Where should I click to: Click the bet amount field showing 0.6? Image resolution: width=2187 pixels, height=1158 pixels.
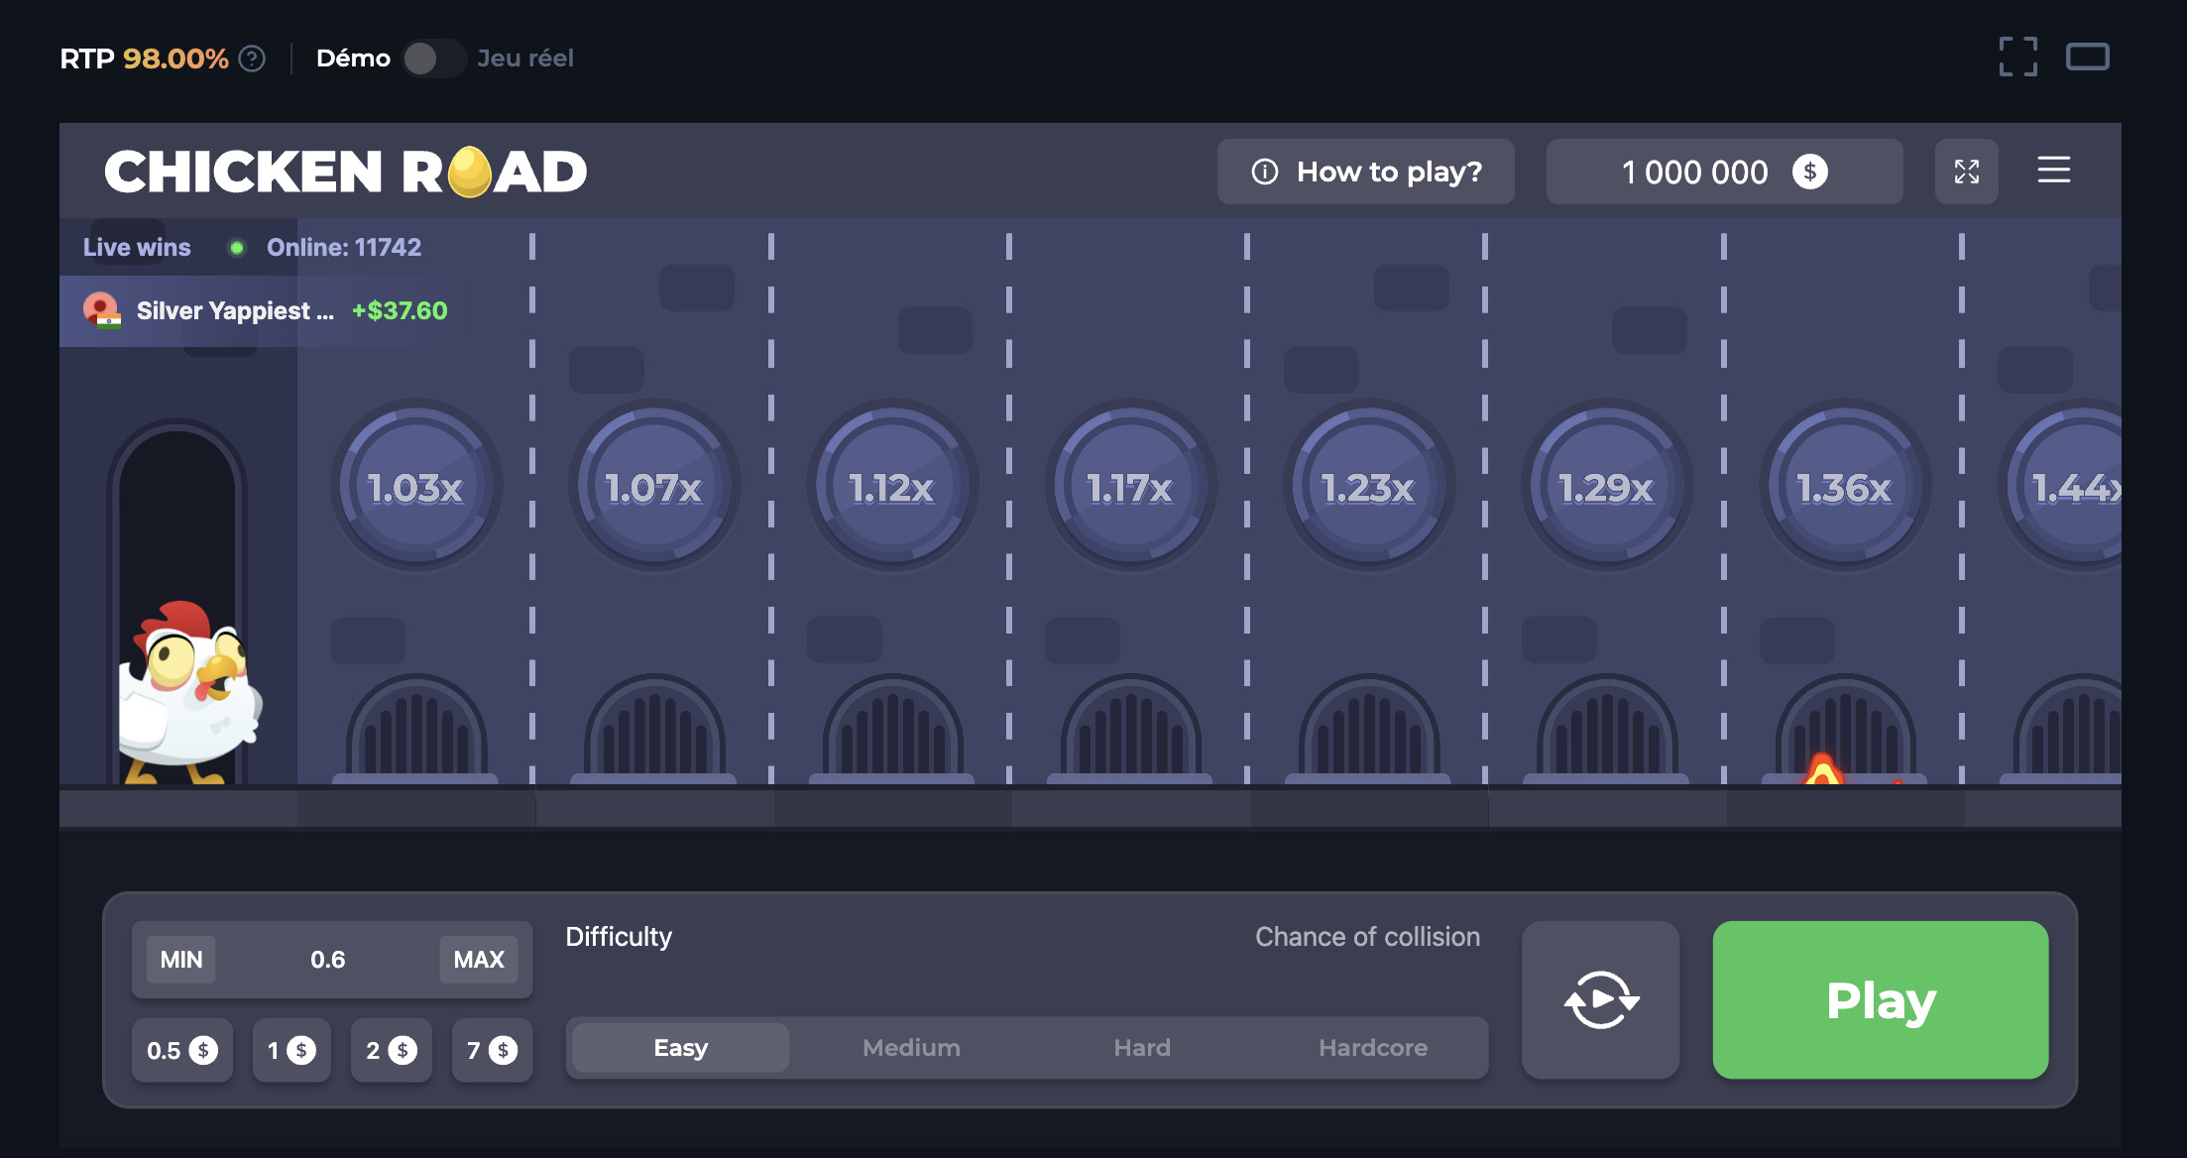[327, 960]
